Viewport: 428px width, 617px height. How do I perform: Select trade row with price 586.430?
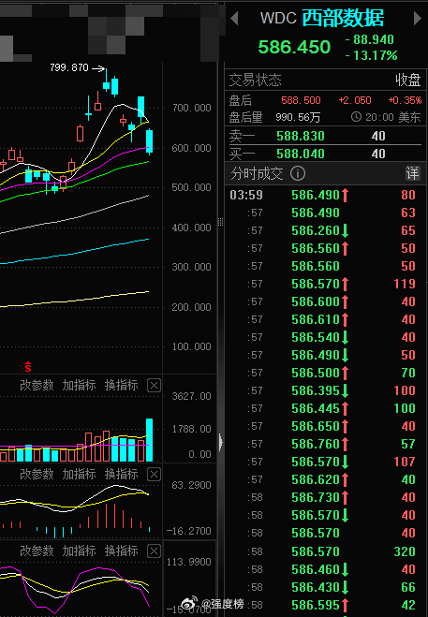coord(325,587)
